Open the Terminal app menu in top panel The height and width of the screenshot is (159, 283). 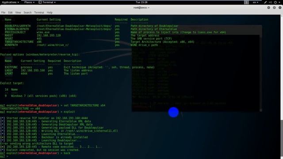(x=47, y=2)
